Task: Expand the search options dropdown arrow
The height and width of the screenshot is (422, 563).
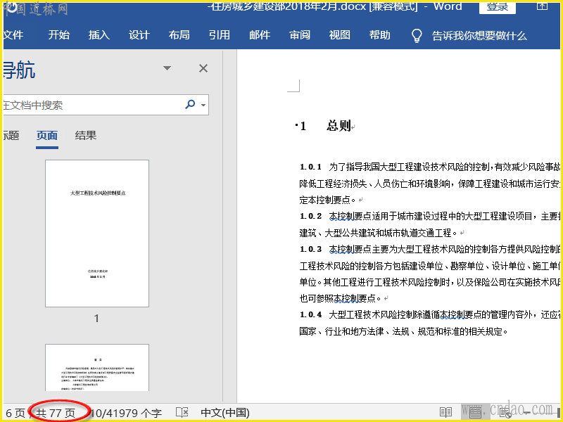Action: 203,105
